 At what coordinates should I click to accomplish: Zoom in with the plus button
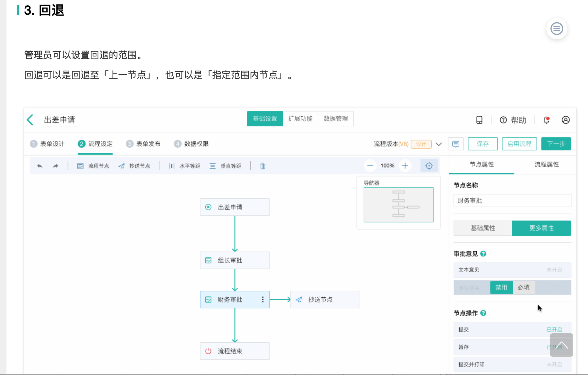(x=405, y=165)
